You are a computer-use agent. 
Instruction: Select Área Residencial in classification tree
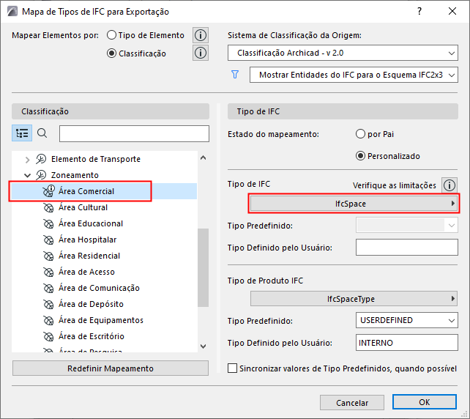89,256
